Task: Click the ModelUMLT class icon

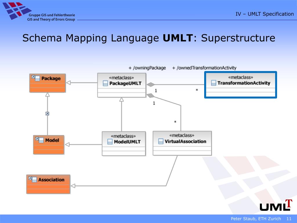Action: [110, 142]
